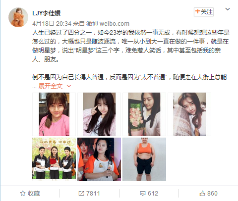The width and height of the screenshot is (238, 201).
Task: Open photo of person in orange sports top
Action: [x=144, y=159]
